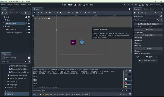Toggle visibility of Icon2 node
The image size is (164, 97).
(x=29, y=26)
